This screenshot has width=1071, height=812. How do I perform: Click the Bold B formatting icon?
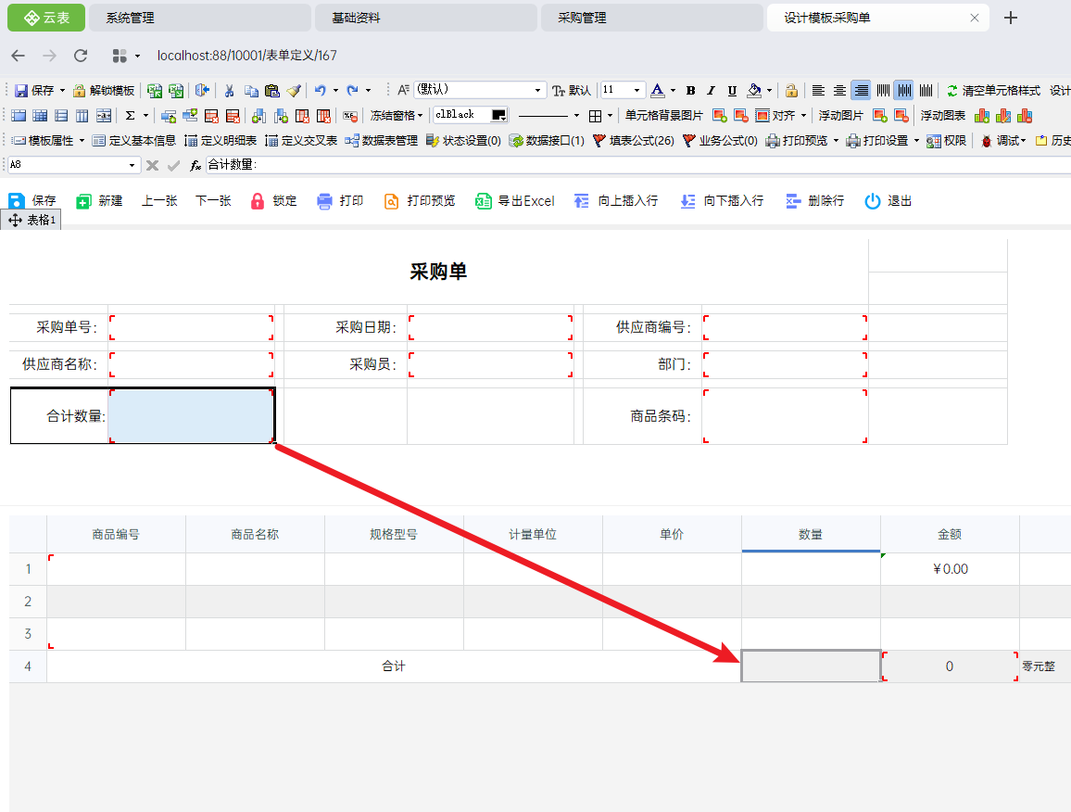[x=690, y=90]
